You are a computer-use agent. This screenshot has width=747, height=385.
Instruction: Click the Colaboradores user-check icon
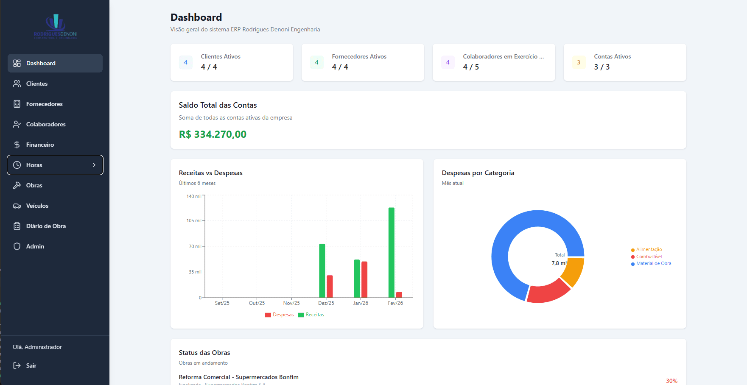[x=17, y=124]
